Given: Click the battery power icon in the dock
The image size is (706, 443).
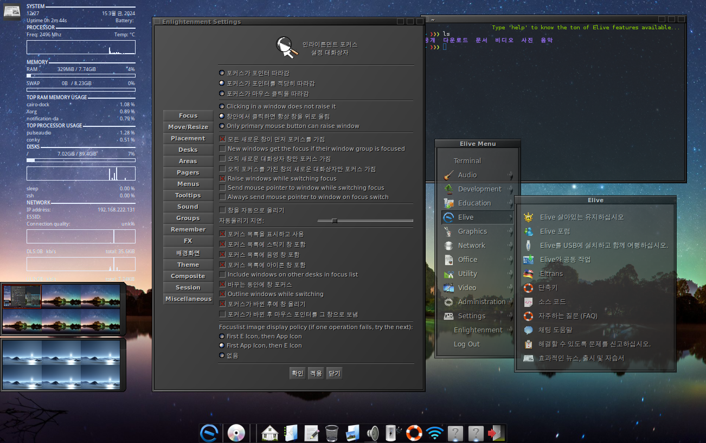Looking at the screenshot, I should (393, 433).
